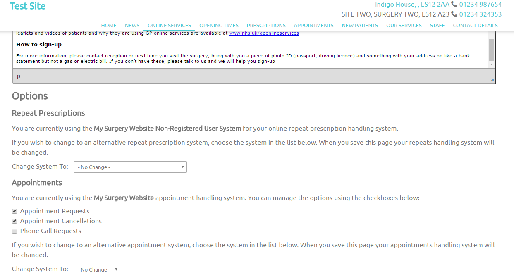This screenshot has height=279, width=514.
Task: Open the Home menu item
Action: tap(109, 26)
